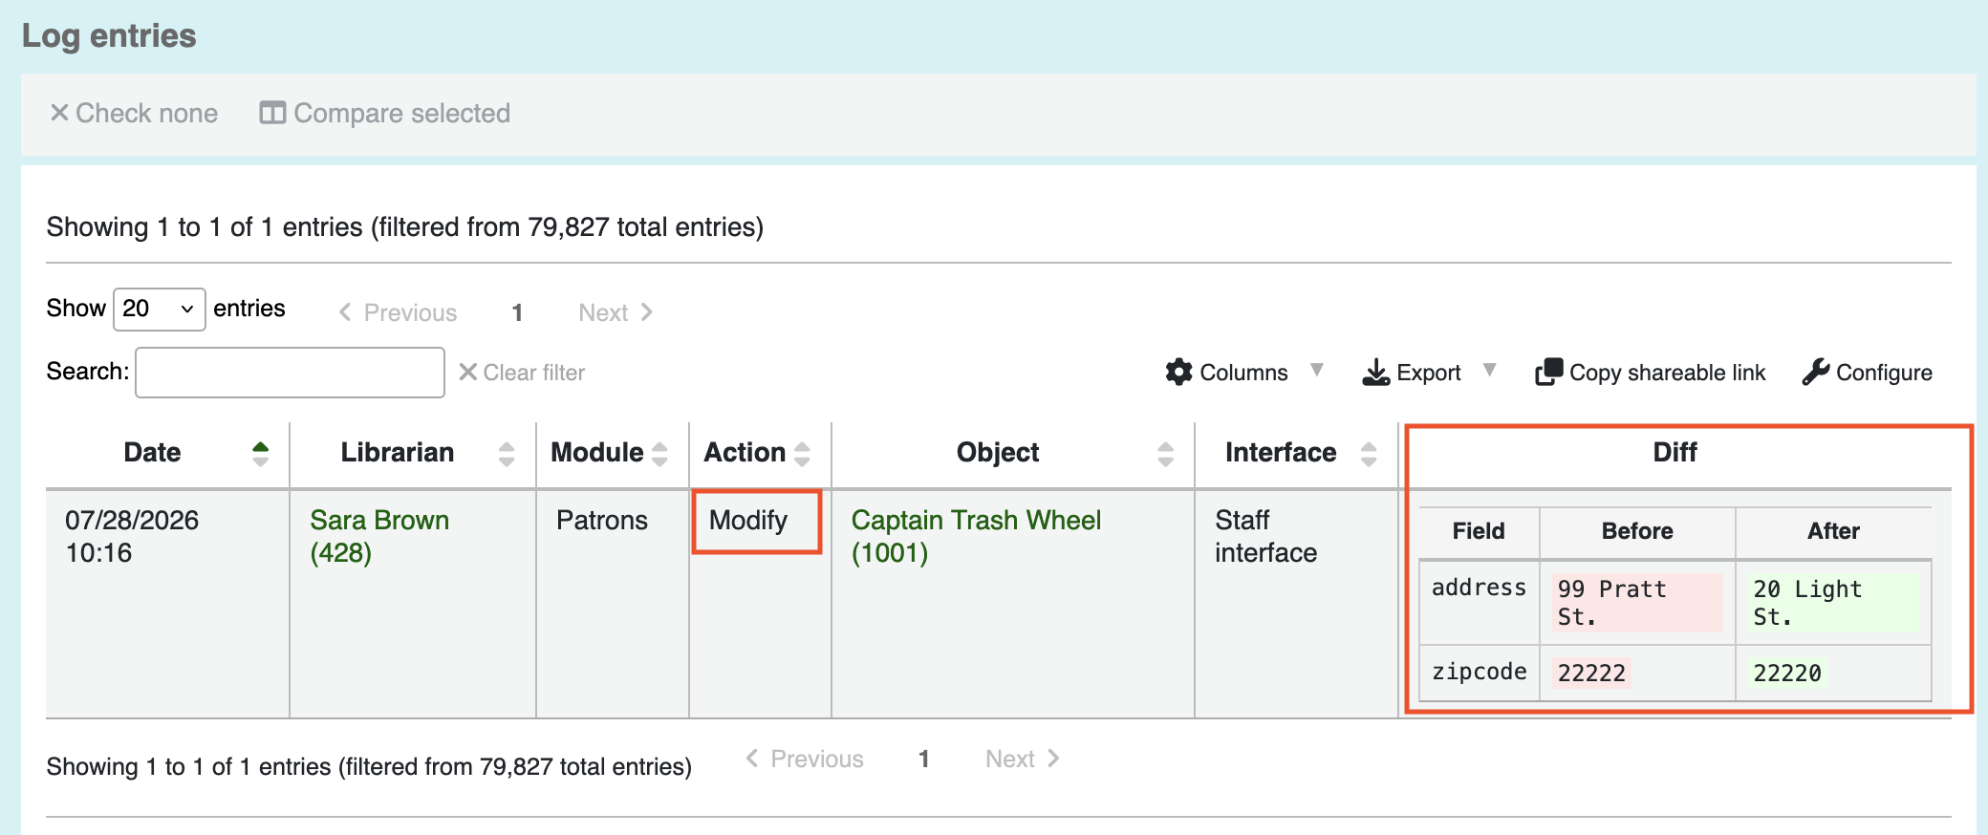
Task: Click the Configure wrench icon
Action: coord(1816,372)
